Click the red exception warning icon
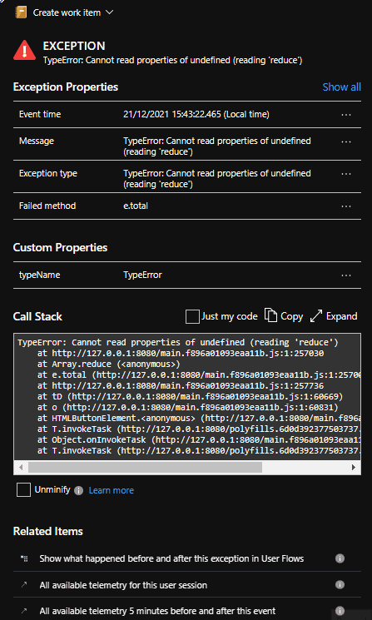The width and height of the screenshot is (372, 620). [x=24, y=51]
